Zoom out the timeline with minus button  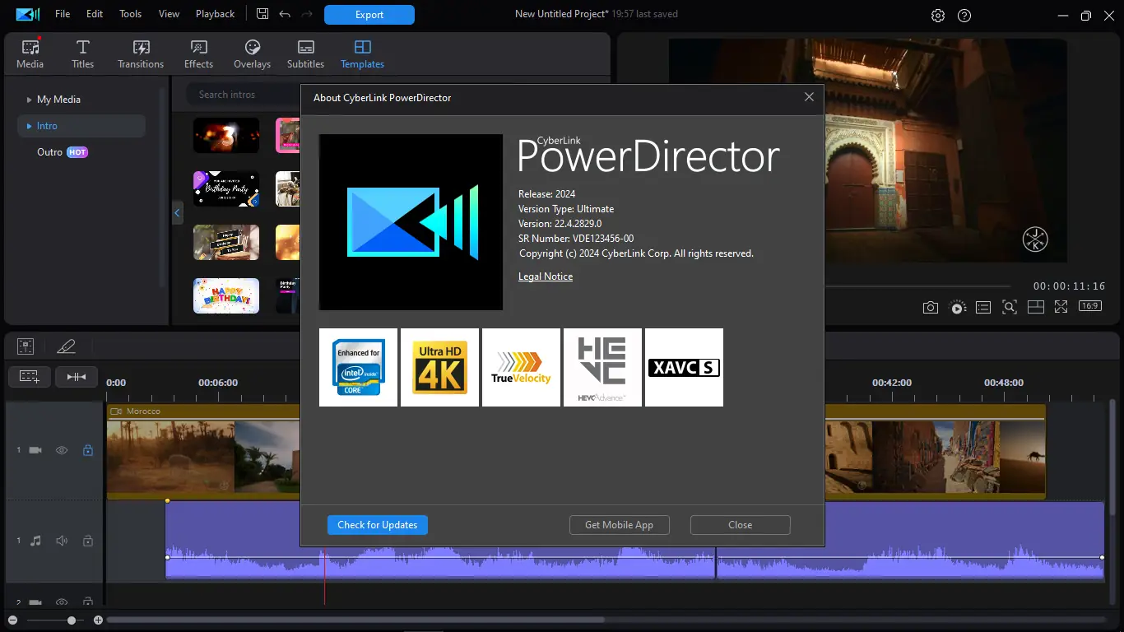[12, 620]
